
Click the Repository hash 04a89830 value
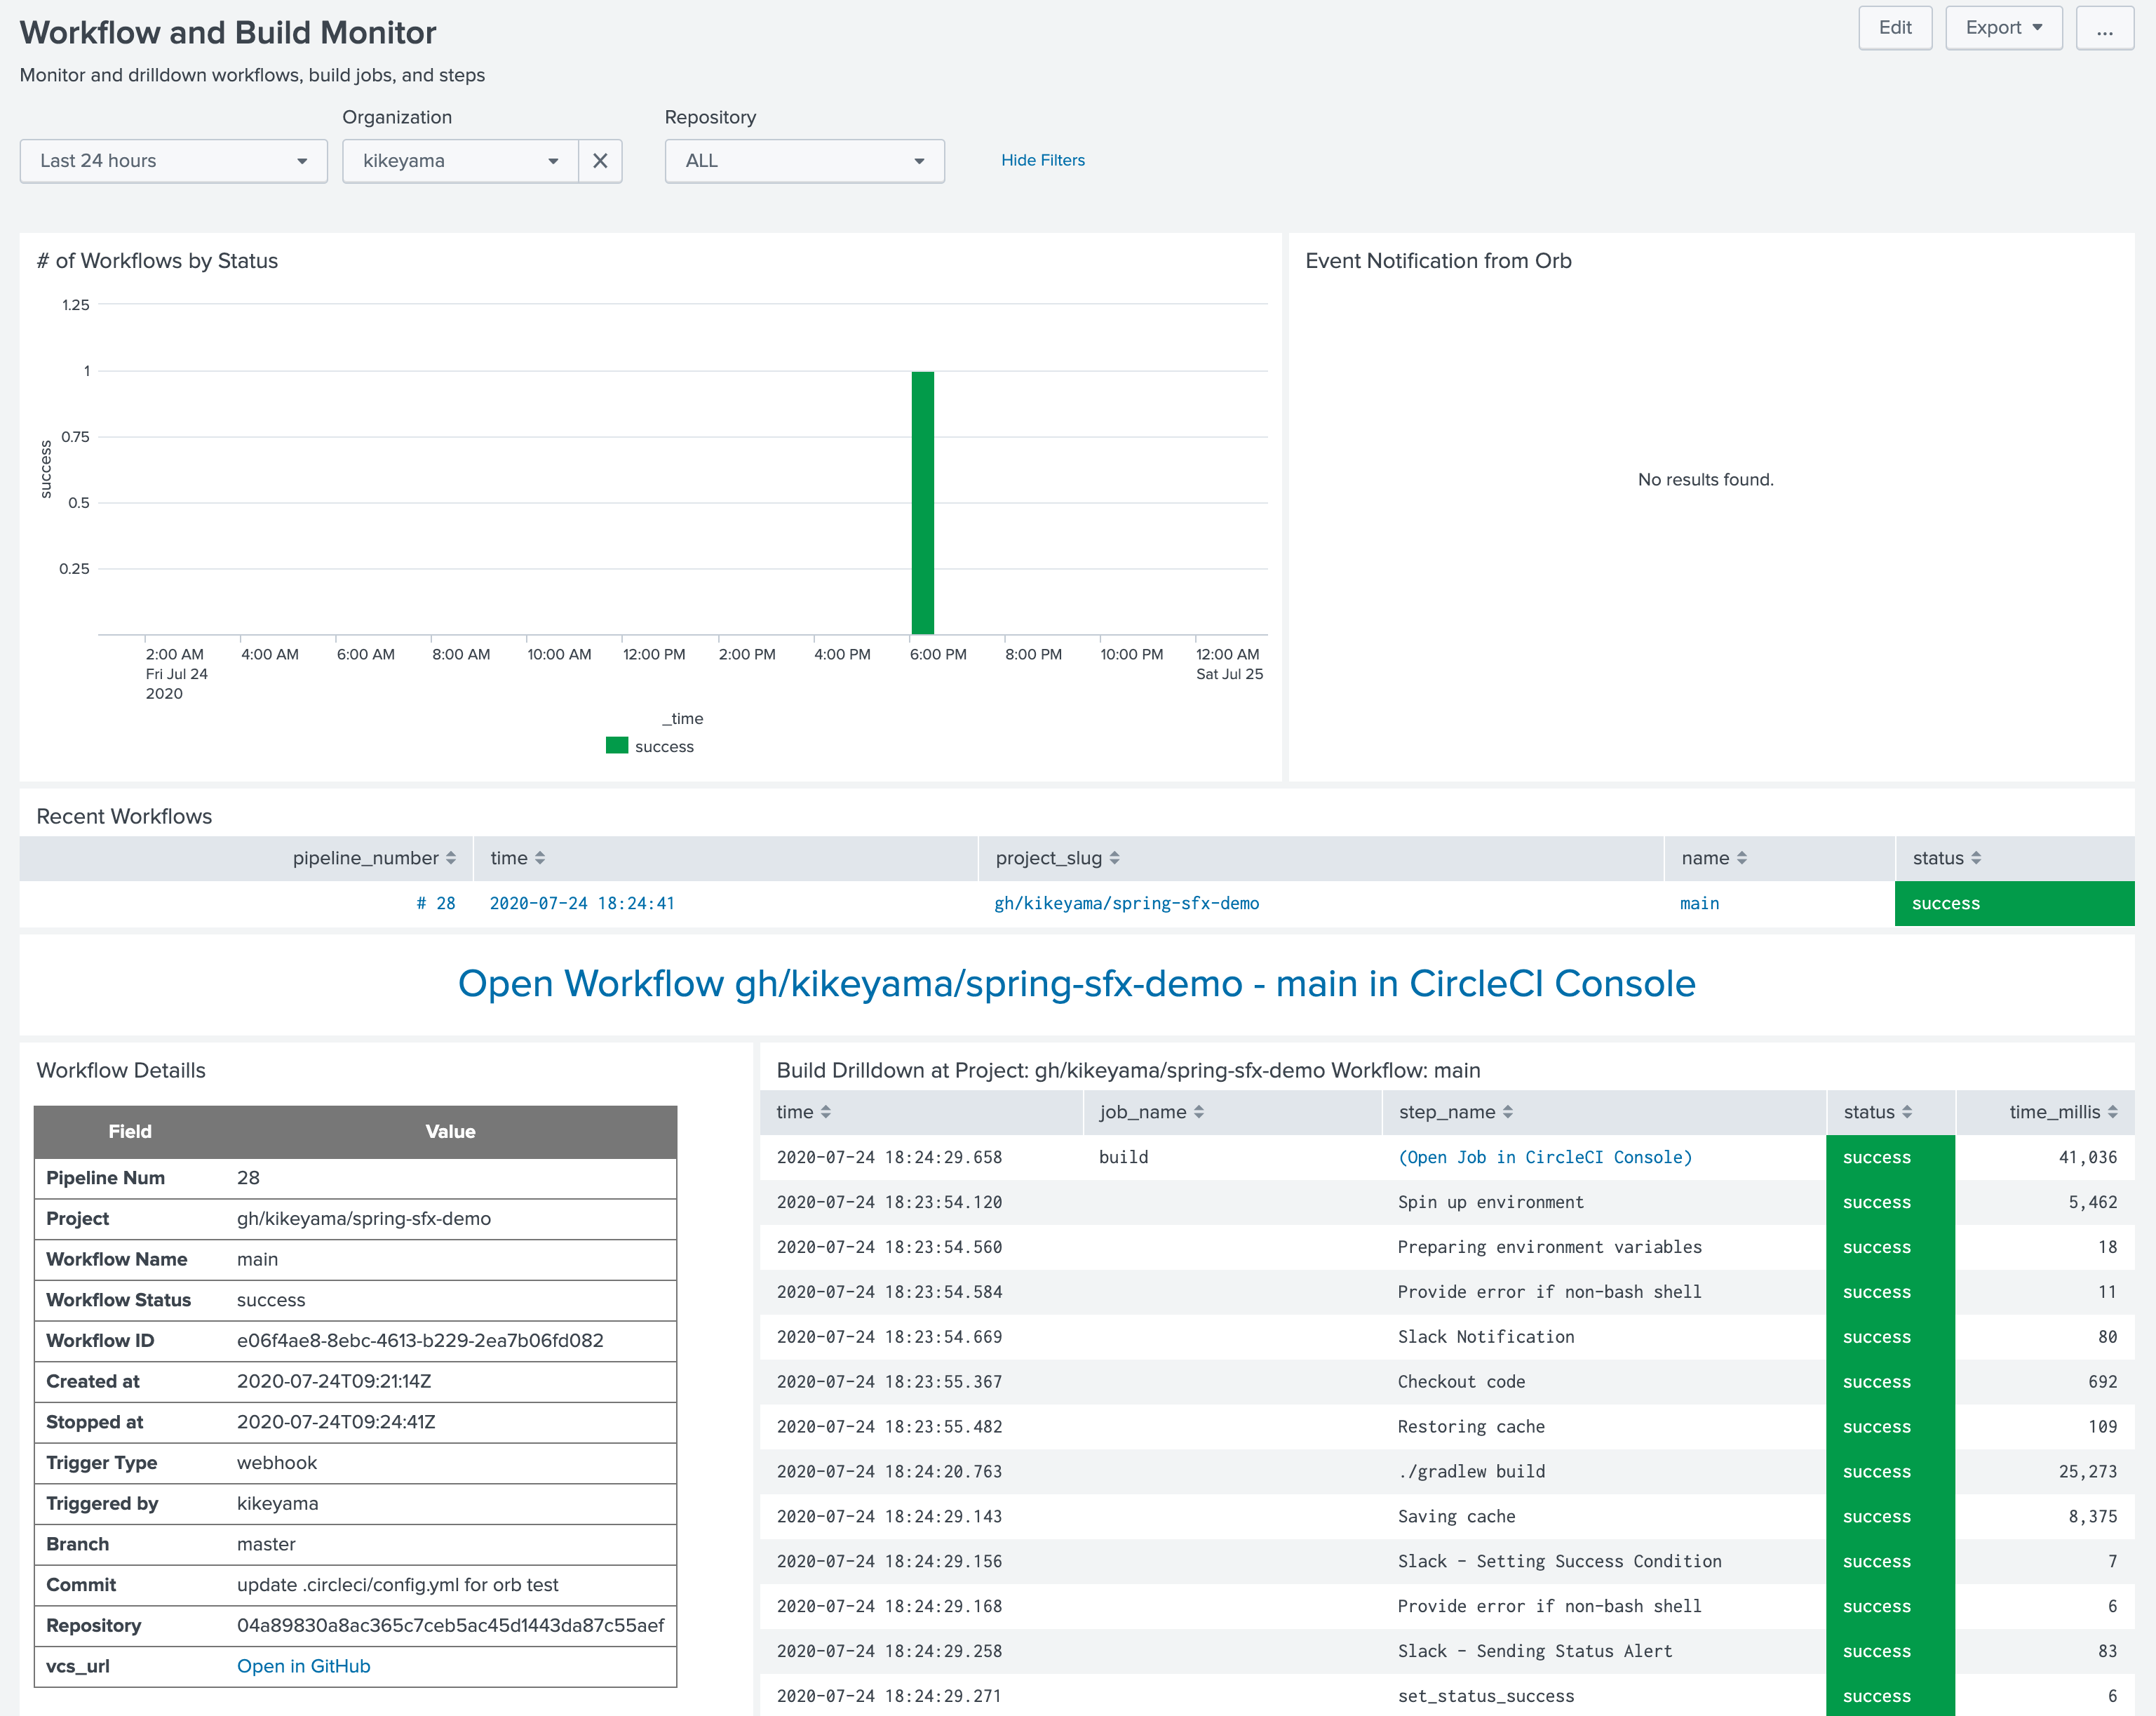pyautogui.click(x=450, y=1626)
